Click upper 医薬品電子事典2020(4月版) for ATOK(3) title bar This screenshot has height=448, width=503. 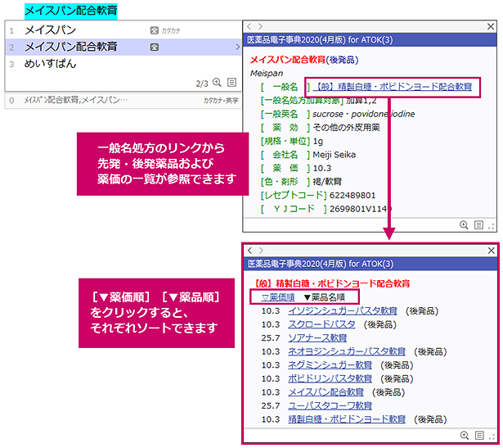(370, 40)
